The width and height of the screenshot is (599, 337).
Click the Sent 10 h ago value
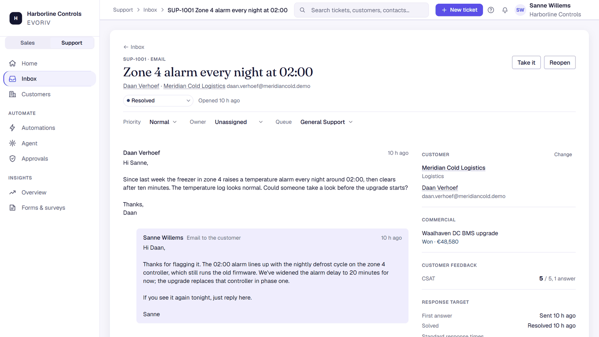557,316
